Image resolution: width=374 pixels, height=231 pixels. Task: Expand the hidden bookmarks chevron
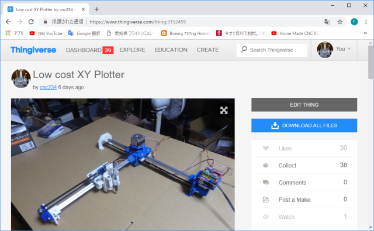(365, 33)
